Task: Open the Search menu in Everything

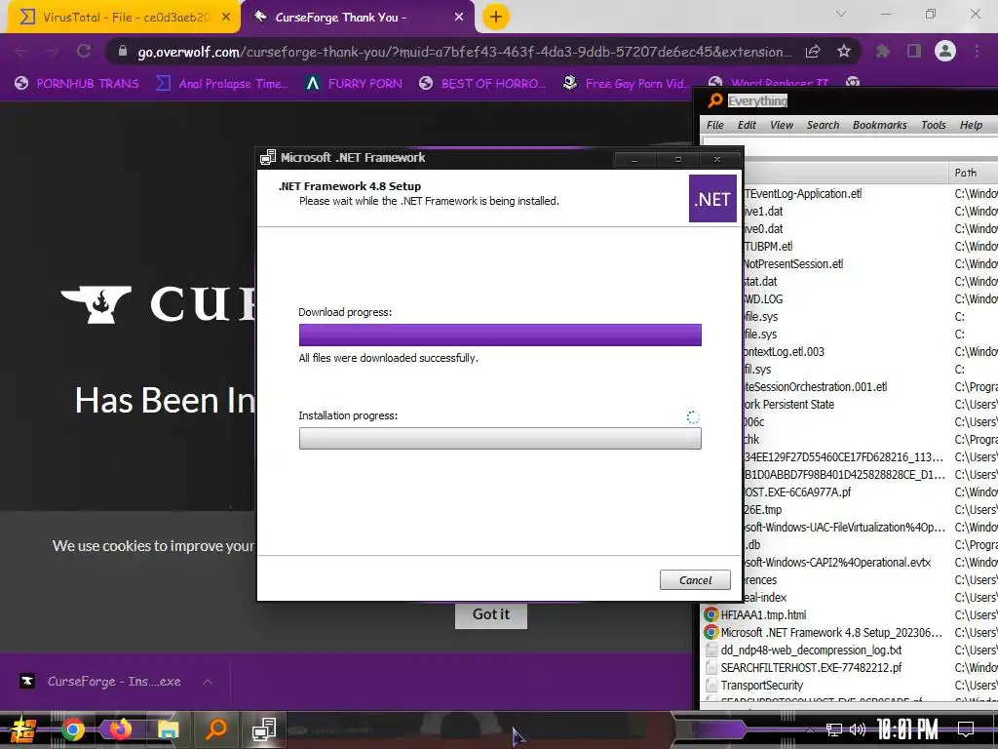Action: 823,125
